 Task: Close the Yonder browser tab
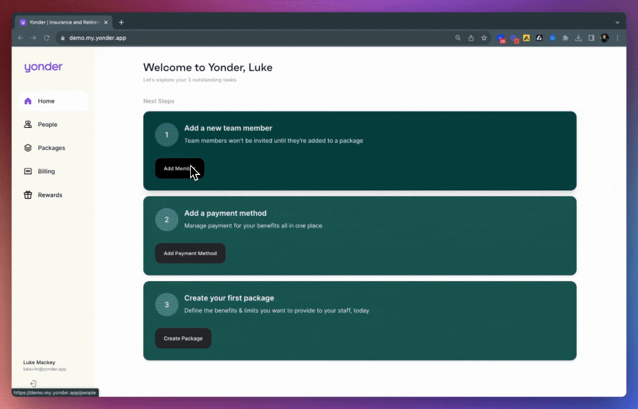coord(106,22)
